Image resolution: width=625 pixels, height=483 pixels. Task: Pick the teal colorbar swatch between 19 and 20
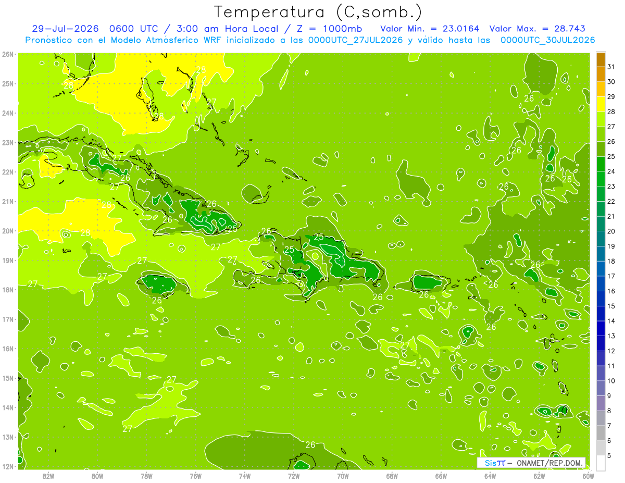(601, 239)
